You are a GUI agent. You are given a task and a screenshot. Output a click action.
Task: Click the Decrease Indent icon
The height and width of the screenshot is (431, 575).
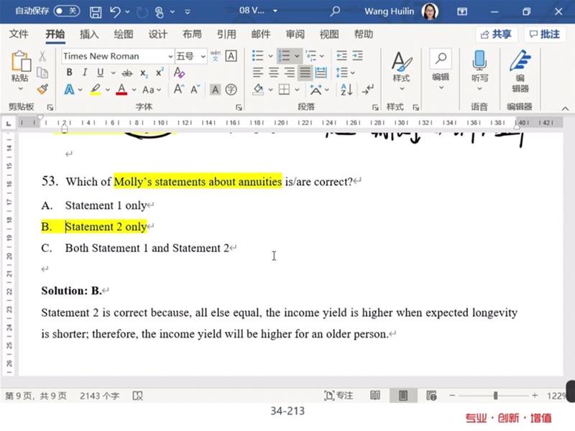(x=341, y=56)
